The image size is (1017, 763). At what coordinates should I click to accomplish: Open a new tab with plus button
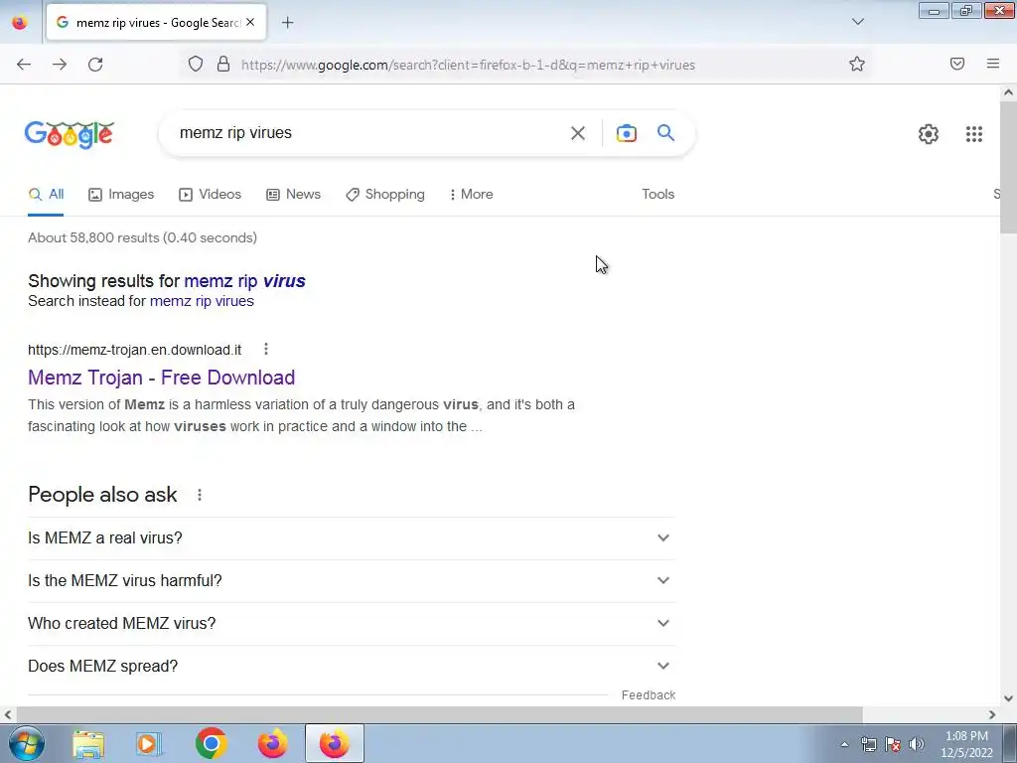287,23
